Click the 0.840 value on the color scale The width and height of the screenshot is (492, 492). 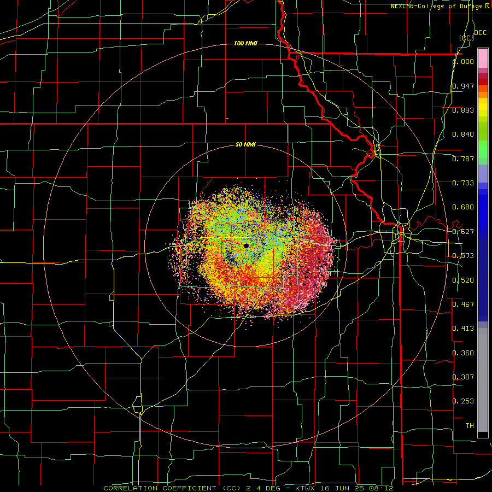(463, 134)
